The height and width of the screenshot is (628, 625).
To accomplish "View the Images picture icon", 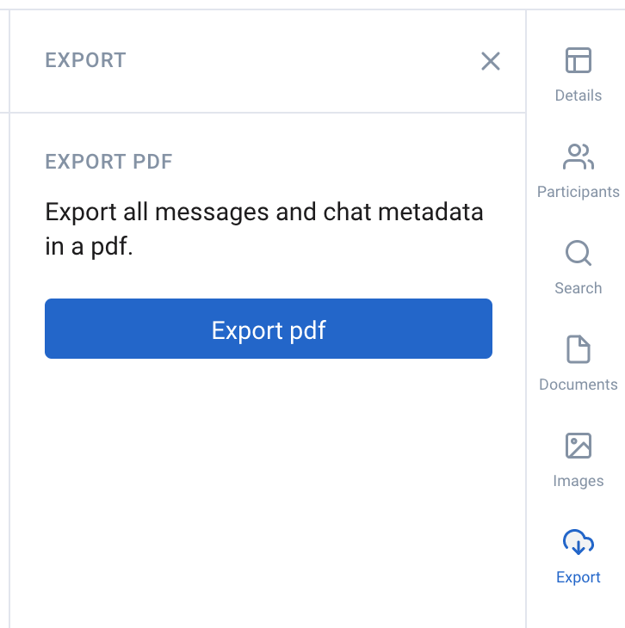I will tap(579, 446).
